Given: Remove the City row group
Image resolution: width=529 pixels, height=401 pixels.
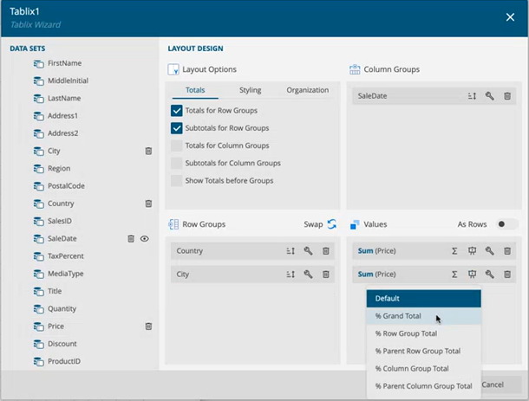Looking at the screenshot, I should [326, 275].
